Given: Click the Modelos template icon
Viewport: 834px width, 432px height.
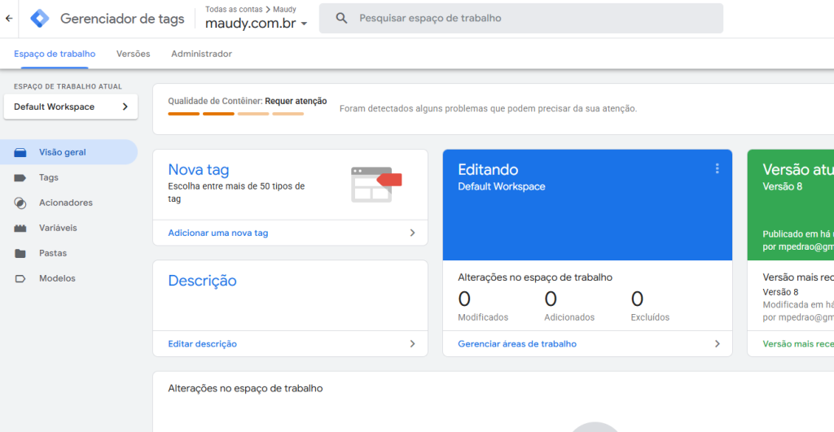Looking at the screenshot, I should pyautogui.click(x=20, y=278).
